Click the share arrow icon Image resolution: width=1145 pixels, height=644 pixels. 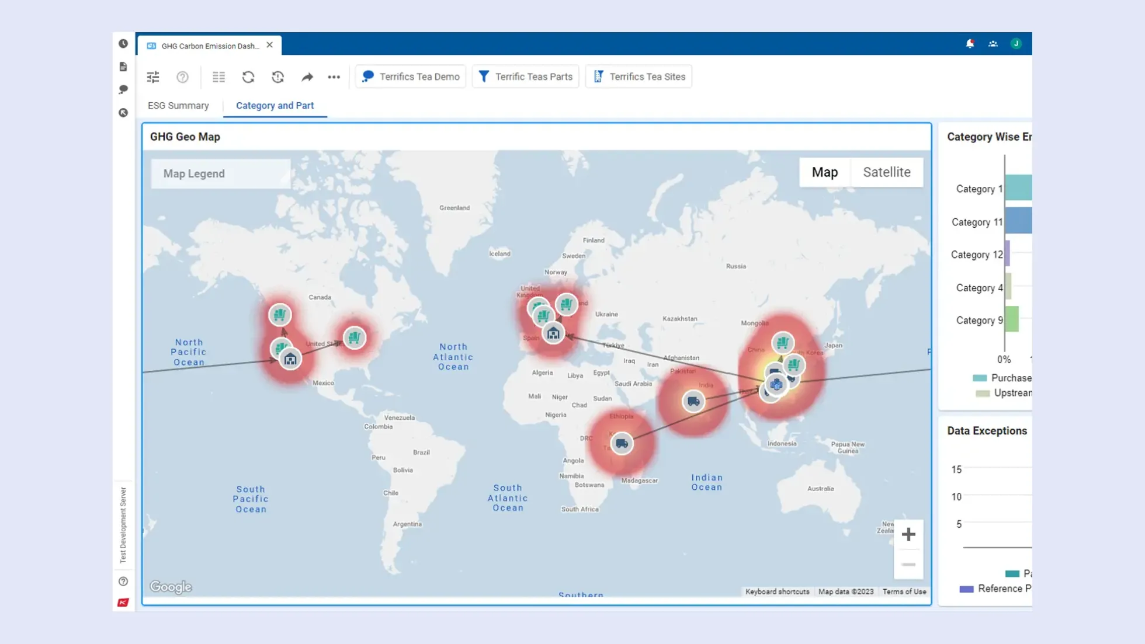[x=307, y=76]
